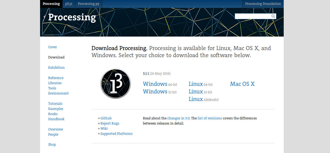Open the Processing Foundation tab
330x153 pixels.
click(x=263, y=4)
